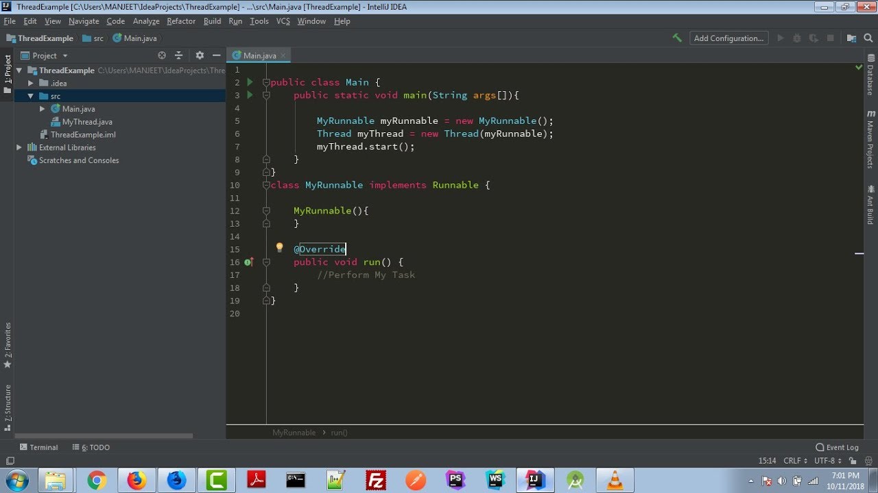
Task: Fold the Main class at line 2
Action: 266,82
